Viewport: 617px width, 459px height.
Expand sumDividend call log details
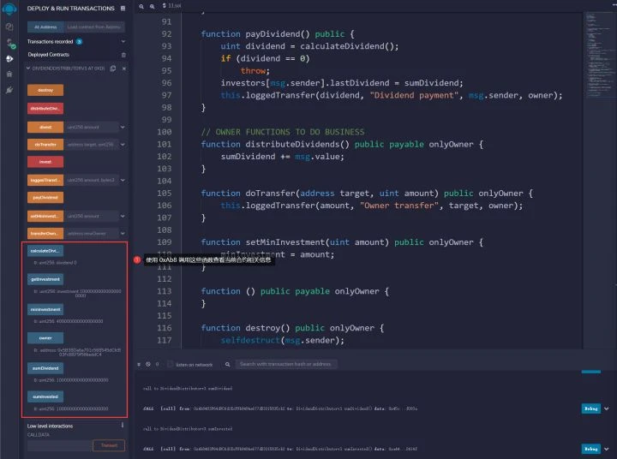(607, 408)
